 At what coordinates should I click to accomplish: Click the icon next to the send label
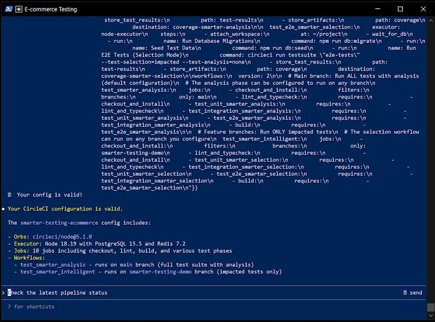[405, 293]
